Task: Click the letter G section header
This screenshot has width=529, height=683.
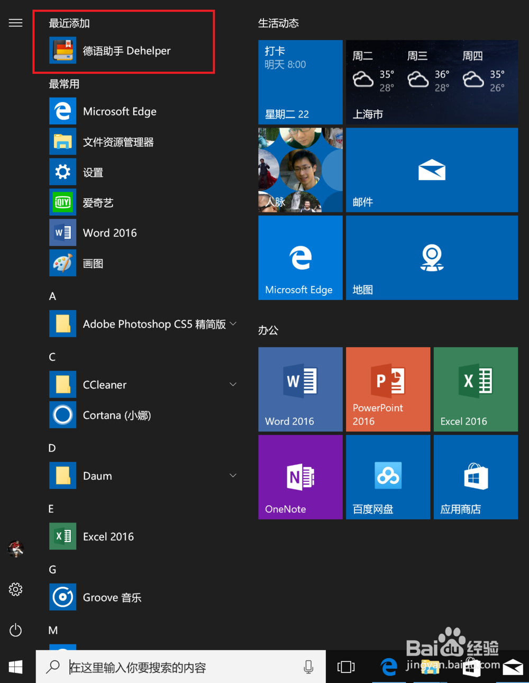Action: point(52,570)
